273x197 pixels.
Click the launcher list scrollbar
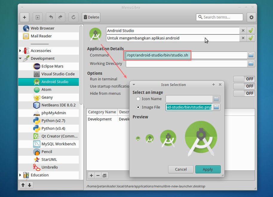[81, 65]
